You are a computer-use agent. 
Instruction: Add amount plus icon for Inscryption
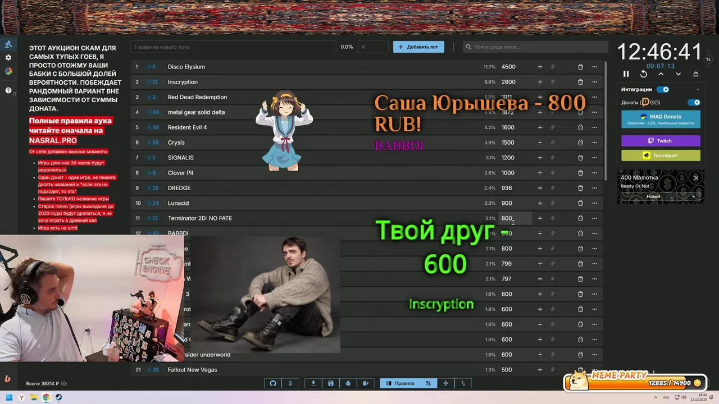click(x=540, y=82)
